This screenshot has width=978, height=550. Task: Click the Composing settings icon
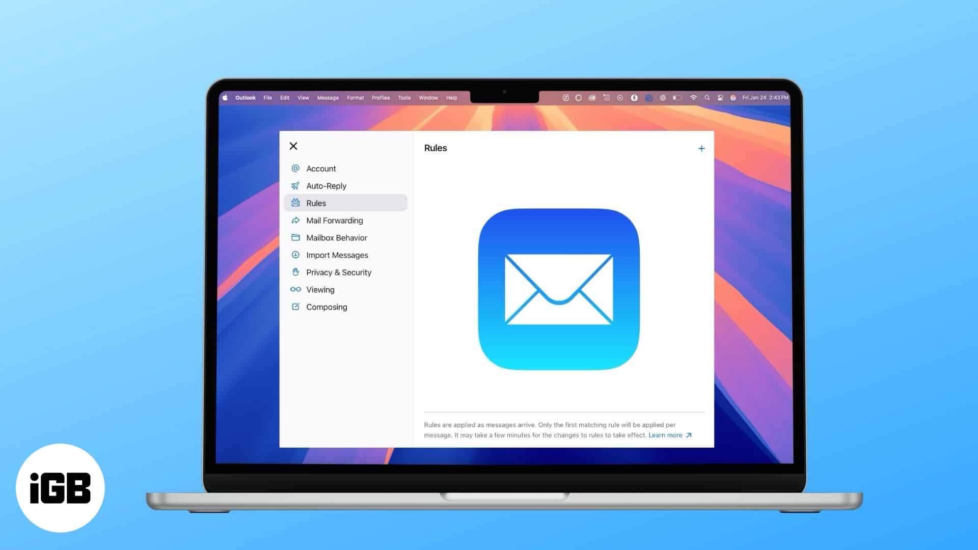295,307
